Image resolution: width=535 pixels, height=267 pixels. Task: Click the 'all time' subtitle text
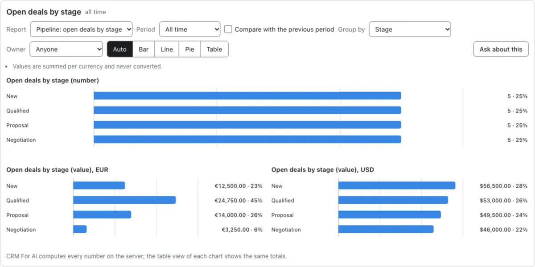[95, 12]
